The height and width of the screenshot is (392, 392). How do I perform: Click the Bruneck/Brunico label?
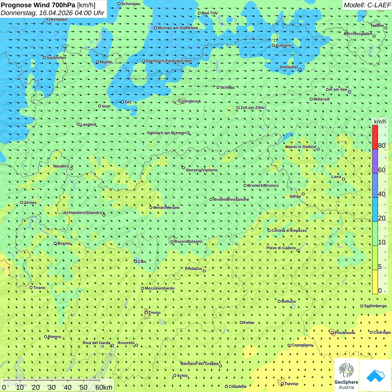click(x=263, y=185)
